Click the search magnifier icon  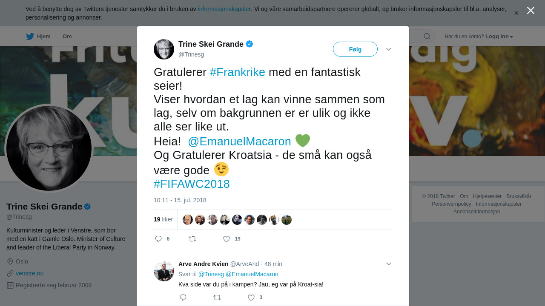[427, 36]
